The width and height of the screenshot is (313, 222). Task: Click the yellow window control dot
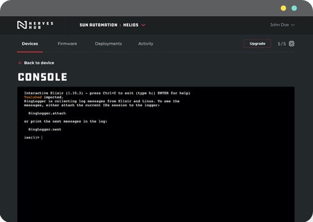283,8
